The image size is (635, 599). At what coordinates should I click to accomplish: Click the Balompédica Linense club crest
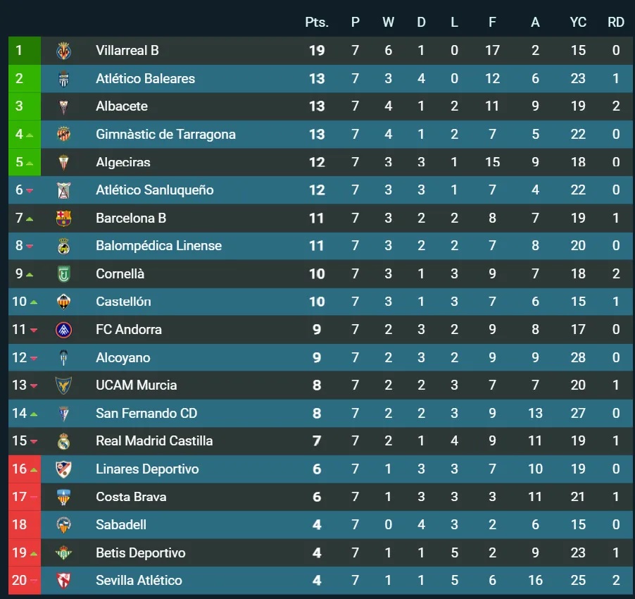point(64,246)
